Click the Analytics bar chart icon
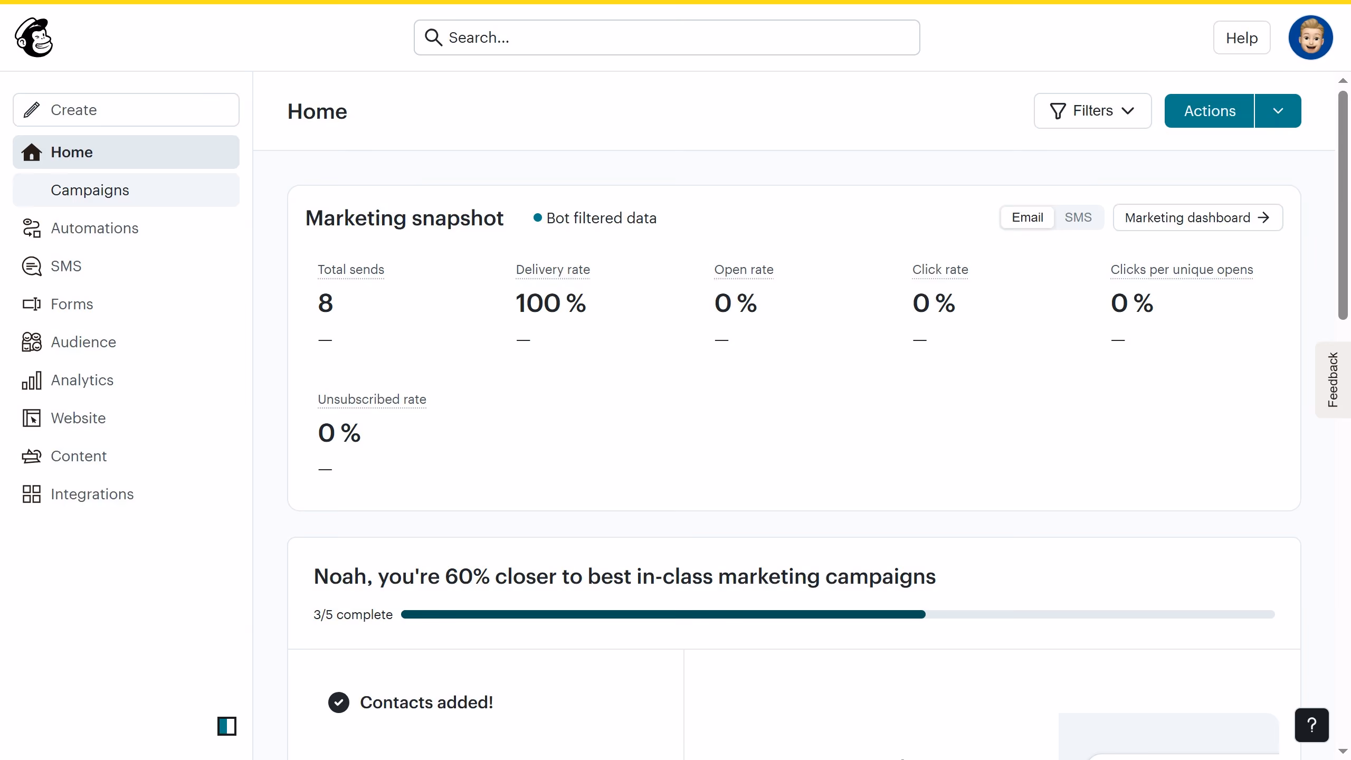Viewport: 1351px width, 760px height. pyautogui.click(x=32, y=380)
